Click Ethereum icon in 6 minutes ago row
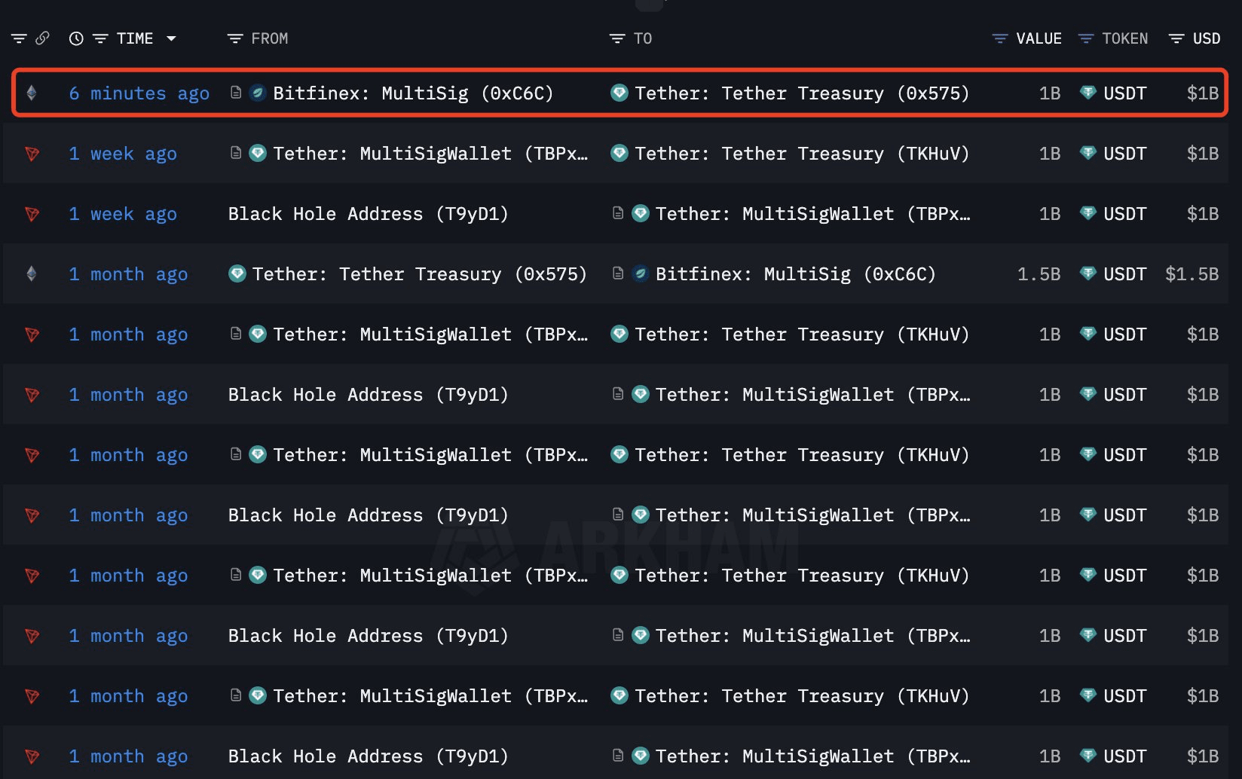The height and width of the screenshot is (779, 1242). click(32, 93)
